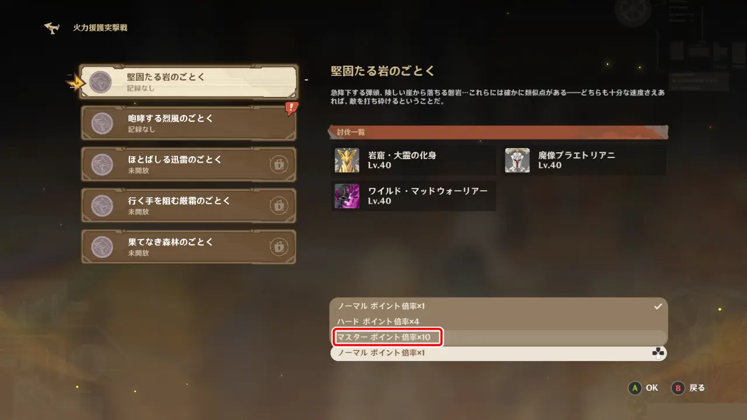Select the 堅固たる岩のごとく stage entry

189,82
